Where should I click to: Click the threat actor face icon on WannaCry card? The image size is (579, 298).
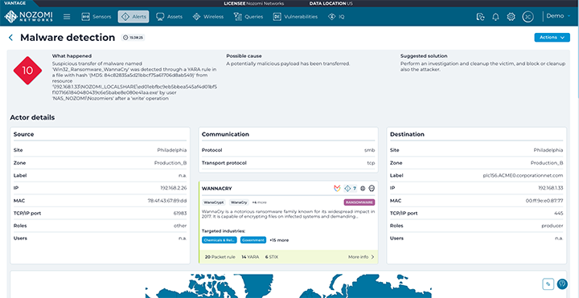(372, 189)
